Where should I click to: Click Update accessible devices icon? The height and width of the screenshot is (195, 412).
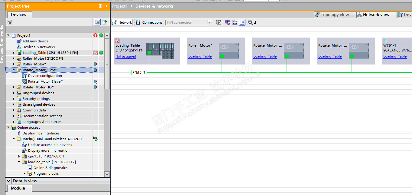pyautogui.click(x=24, y=145)
